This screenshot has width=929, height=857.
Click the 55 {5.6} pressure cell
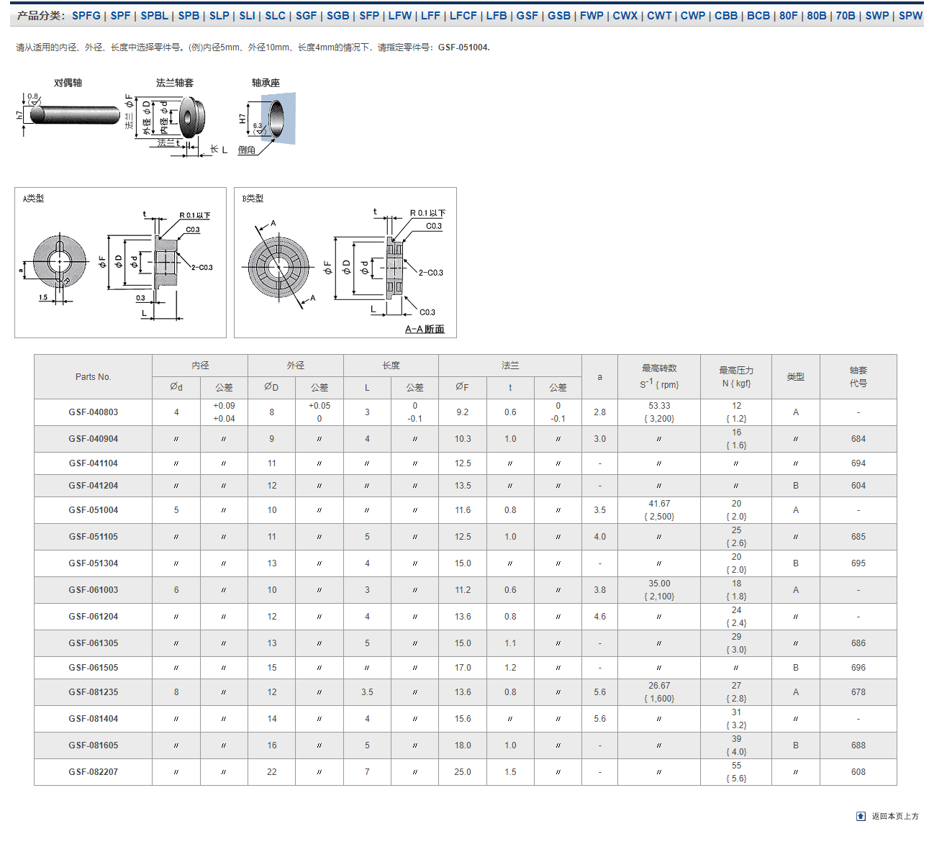[x=736, y=772]
